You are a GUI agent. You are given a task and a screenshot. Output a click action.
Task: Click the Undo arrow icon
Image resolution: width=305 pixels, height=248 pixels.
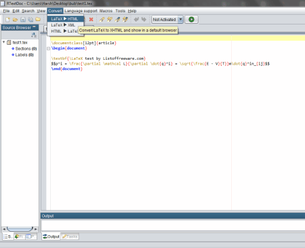136,20
